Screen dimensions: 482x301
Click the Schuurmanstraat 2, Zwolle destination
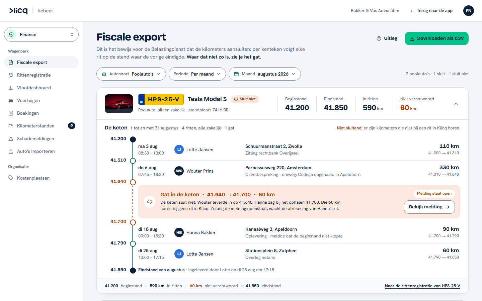click(x=274, y=146)
